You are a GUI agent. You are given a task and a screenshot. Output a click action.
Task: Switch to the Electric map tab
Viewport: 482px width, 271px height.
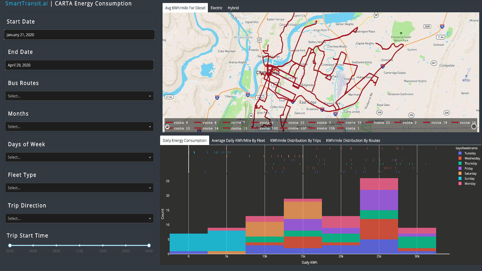coord(216,8)
